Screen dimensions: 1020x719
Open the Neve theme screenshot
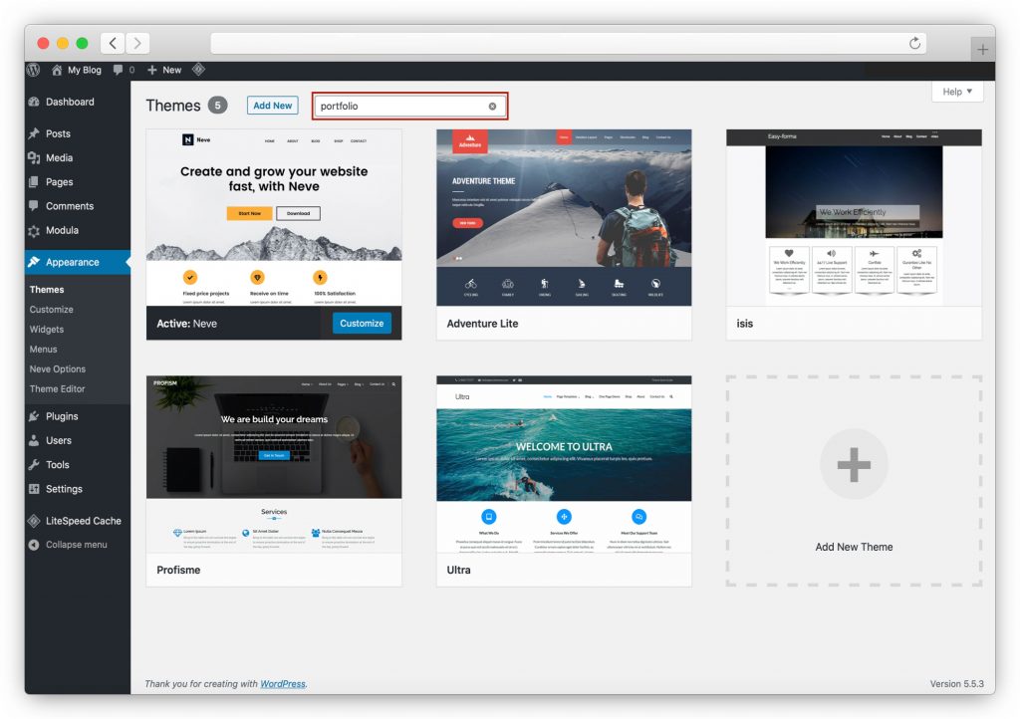tap(274, 217)
